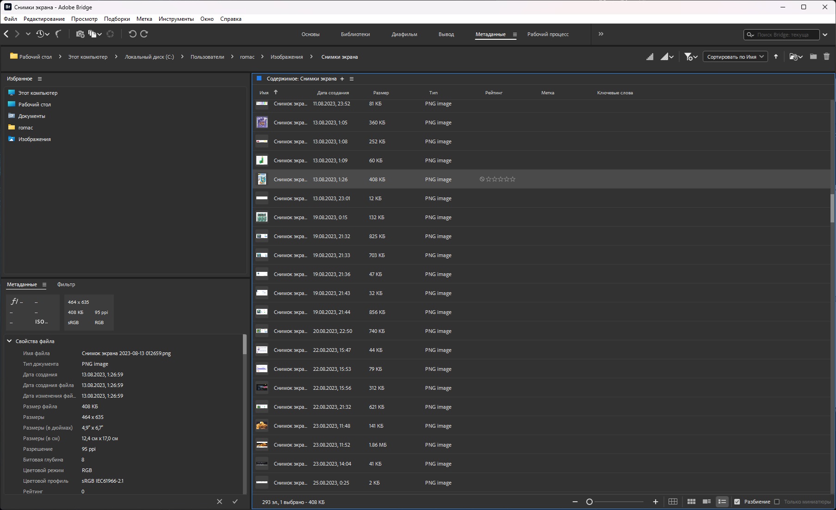836x510 pixels.
Task: Click the thumbnail size slider handle
Action: [x=589, y=502]
